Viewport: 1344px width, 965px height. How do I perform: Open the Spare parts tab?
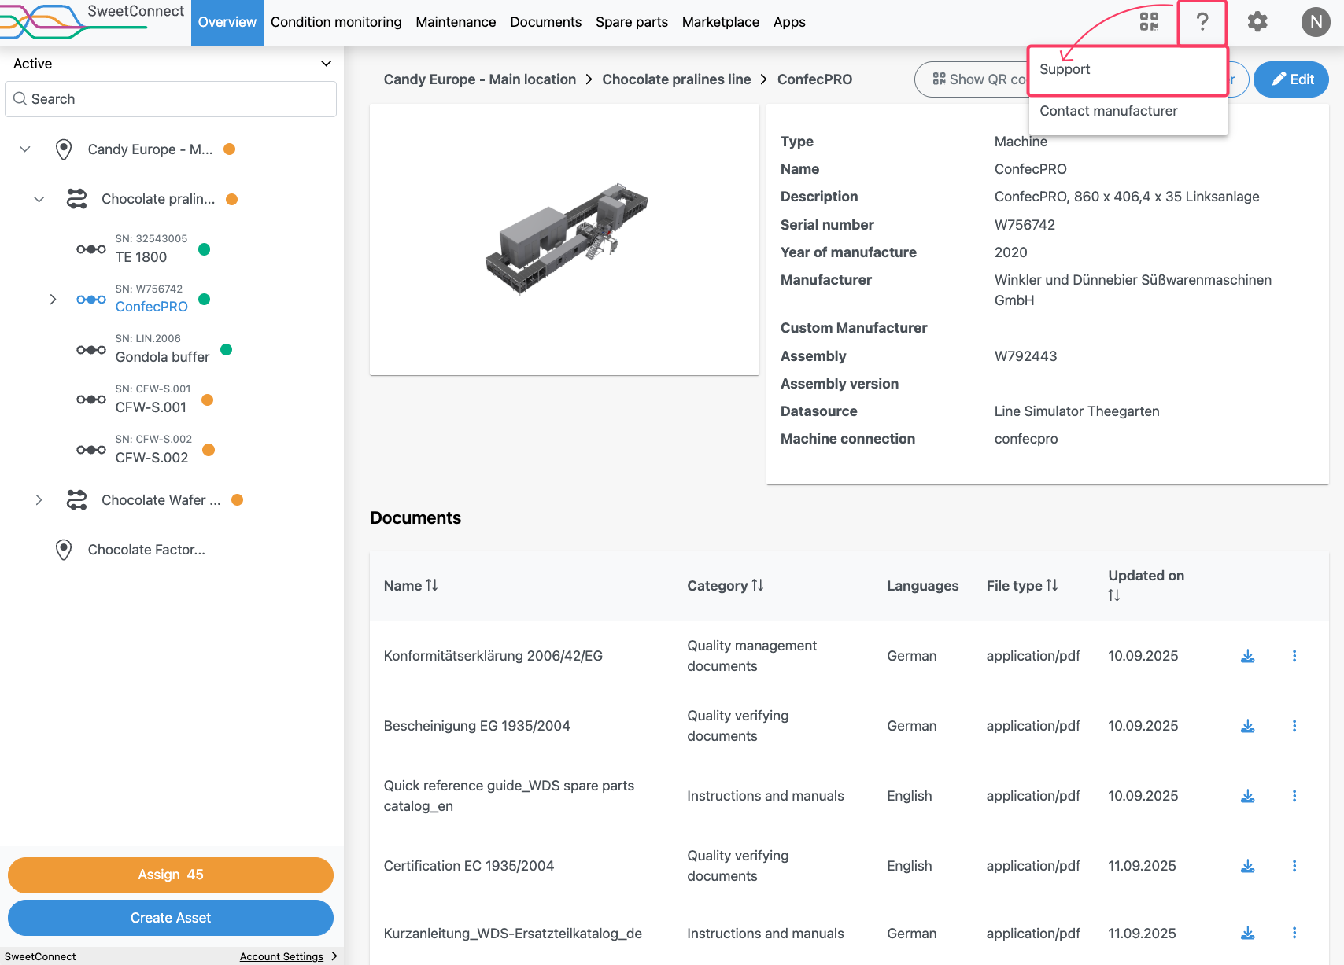pyautogui.click(x=632, y=22)
